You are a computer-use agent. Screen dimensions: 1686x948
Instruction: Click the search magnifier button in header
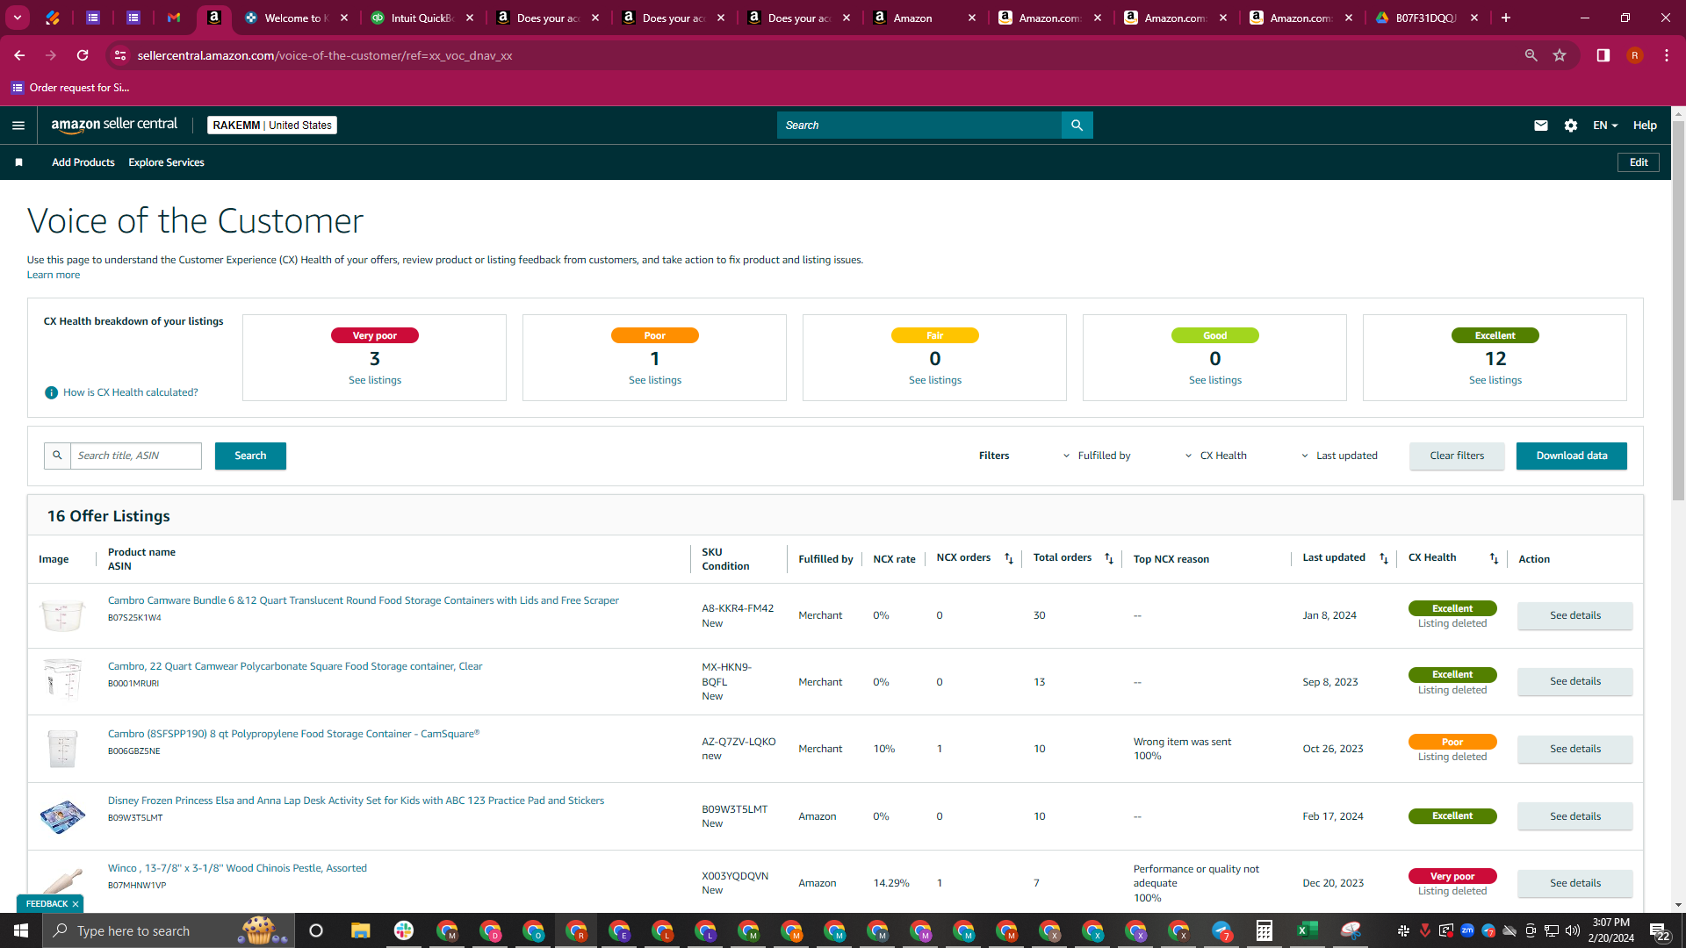pyautogui.click(x=1077, y=126)
